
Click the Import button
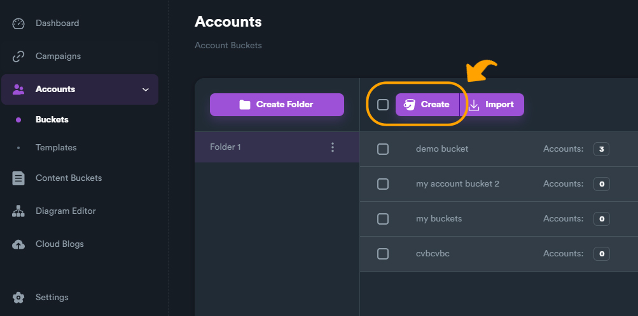click(492, 105)
